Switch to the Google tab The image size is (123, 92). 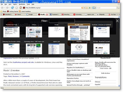pos(31,15)
